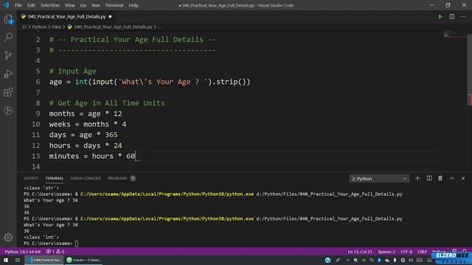The image size is (472, 265).
Task: Place cursor on line 6 'age = int(input' code
Action: coord(150,82)
